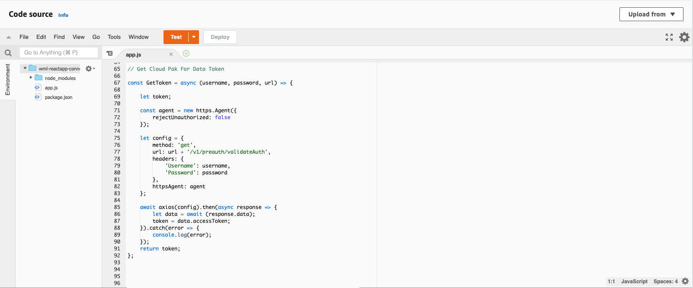The image size is (693, 288).
Task: Click line number 85 in gutter
Action: (x=117, y=207)
